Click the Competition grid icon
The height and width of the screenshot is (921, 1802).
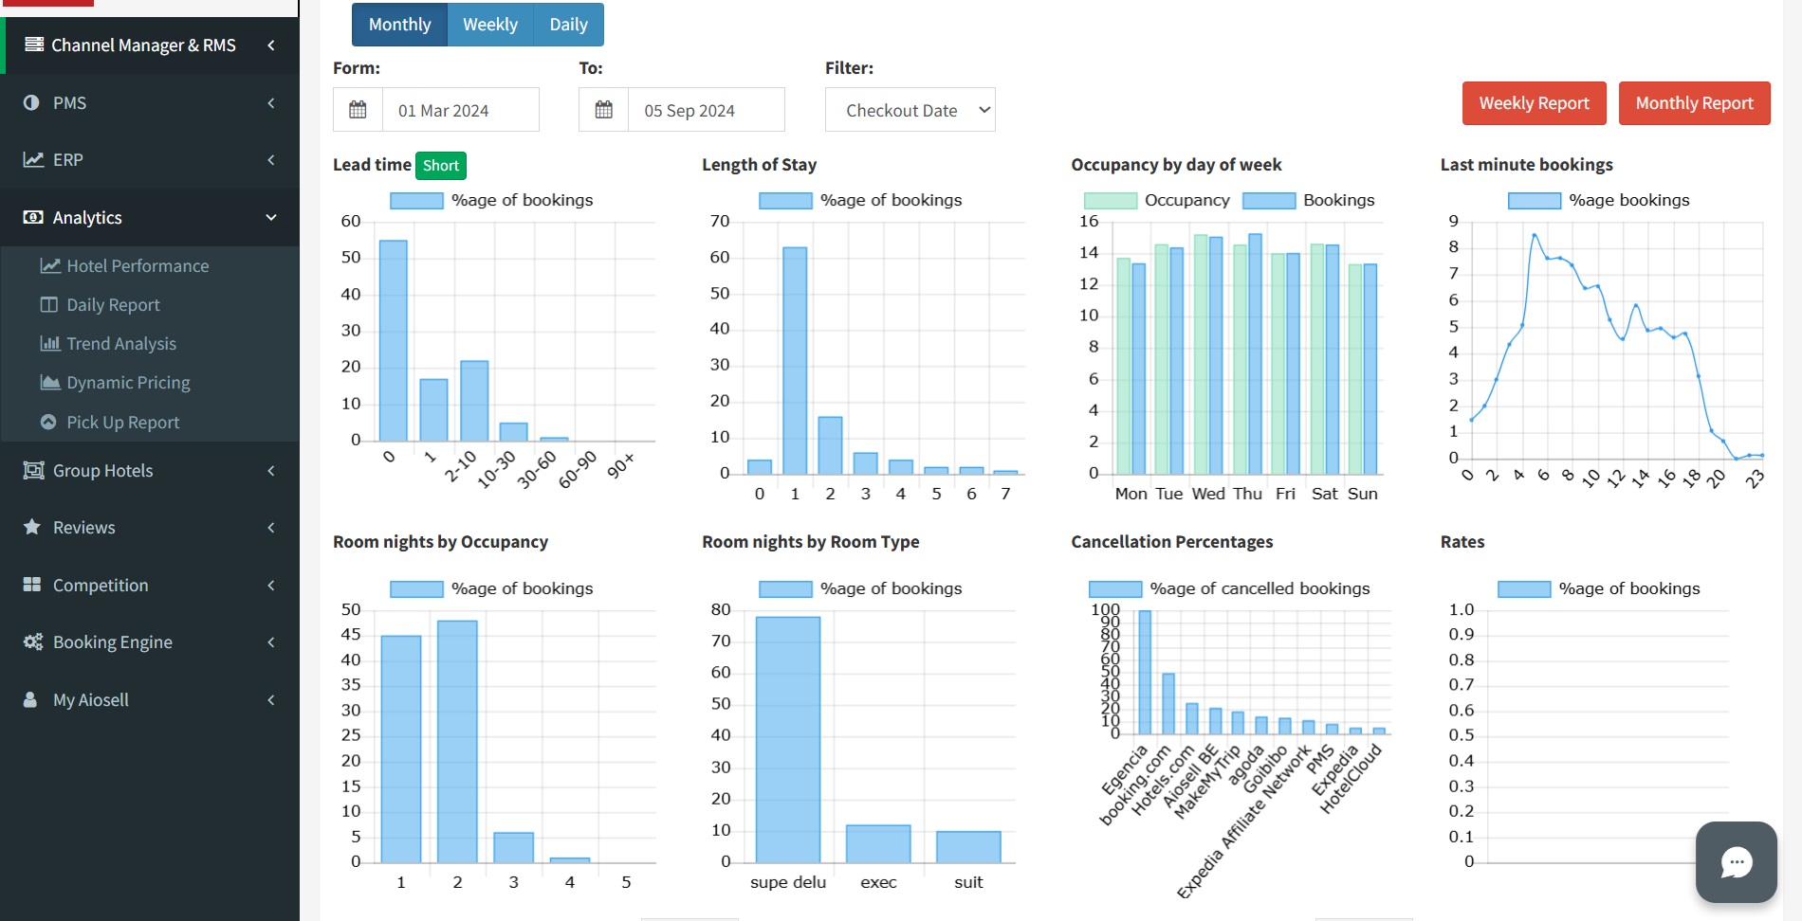[x=32, y=585]
